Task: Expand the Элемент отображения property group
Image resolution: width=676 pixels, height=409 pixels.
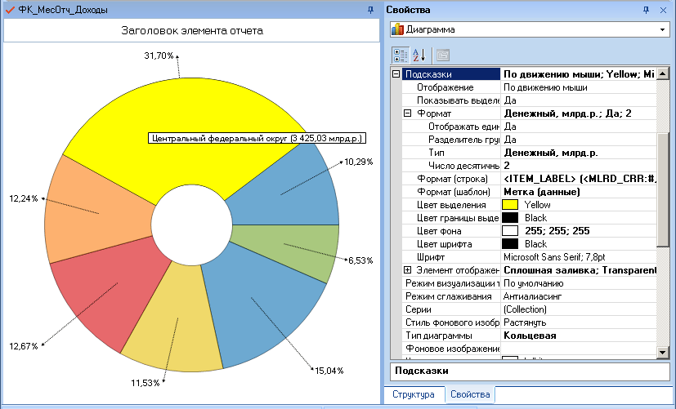Action: 407,270
